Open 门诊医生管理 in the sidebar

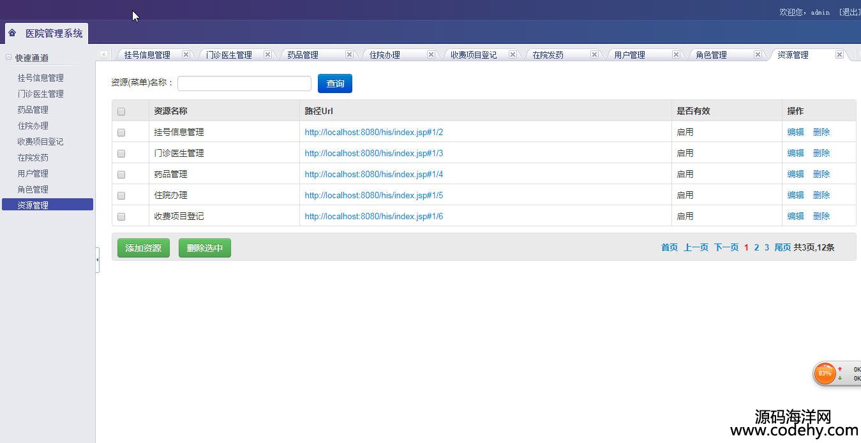point(41,94)
